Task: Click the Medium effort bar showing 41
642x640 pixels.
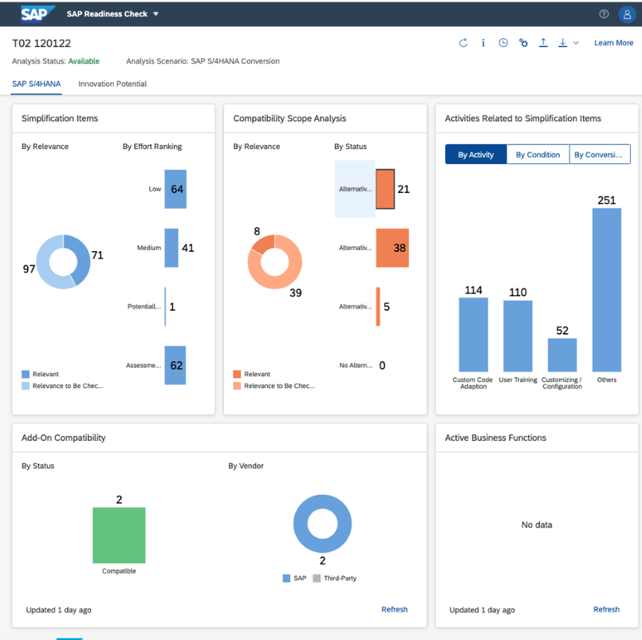Action: [x=171, y=248]
